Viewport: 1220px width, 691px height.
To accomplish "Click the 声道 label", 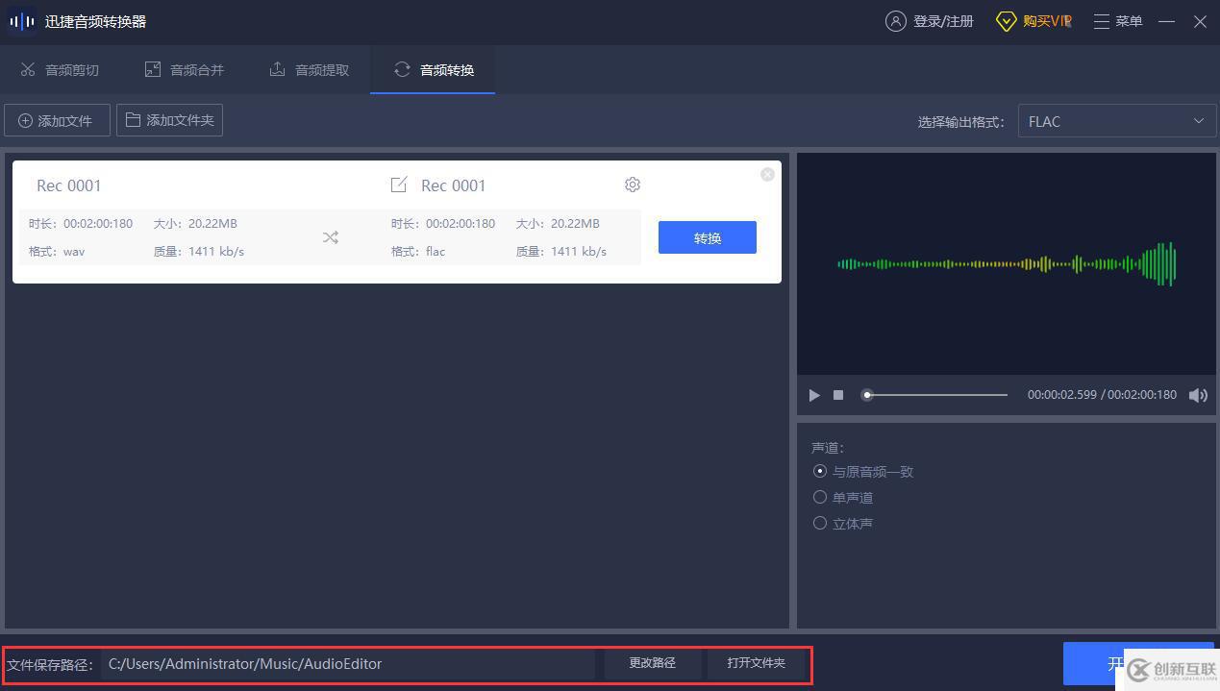I will [827, 448].
